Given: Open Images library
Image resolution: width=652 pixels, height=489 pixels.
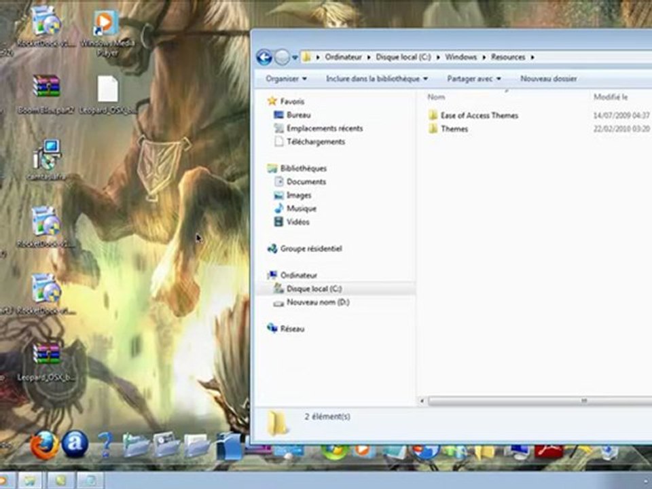Looking at the screenshot, I should [299, 195].
